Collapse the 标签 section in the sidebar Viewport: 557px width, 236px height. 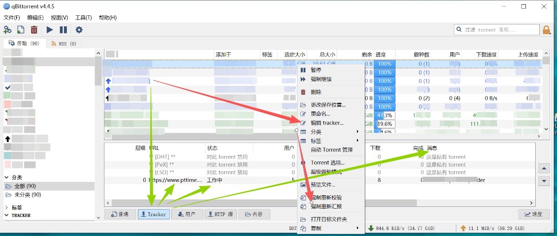click(6, 208)
